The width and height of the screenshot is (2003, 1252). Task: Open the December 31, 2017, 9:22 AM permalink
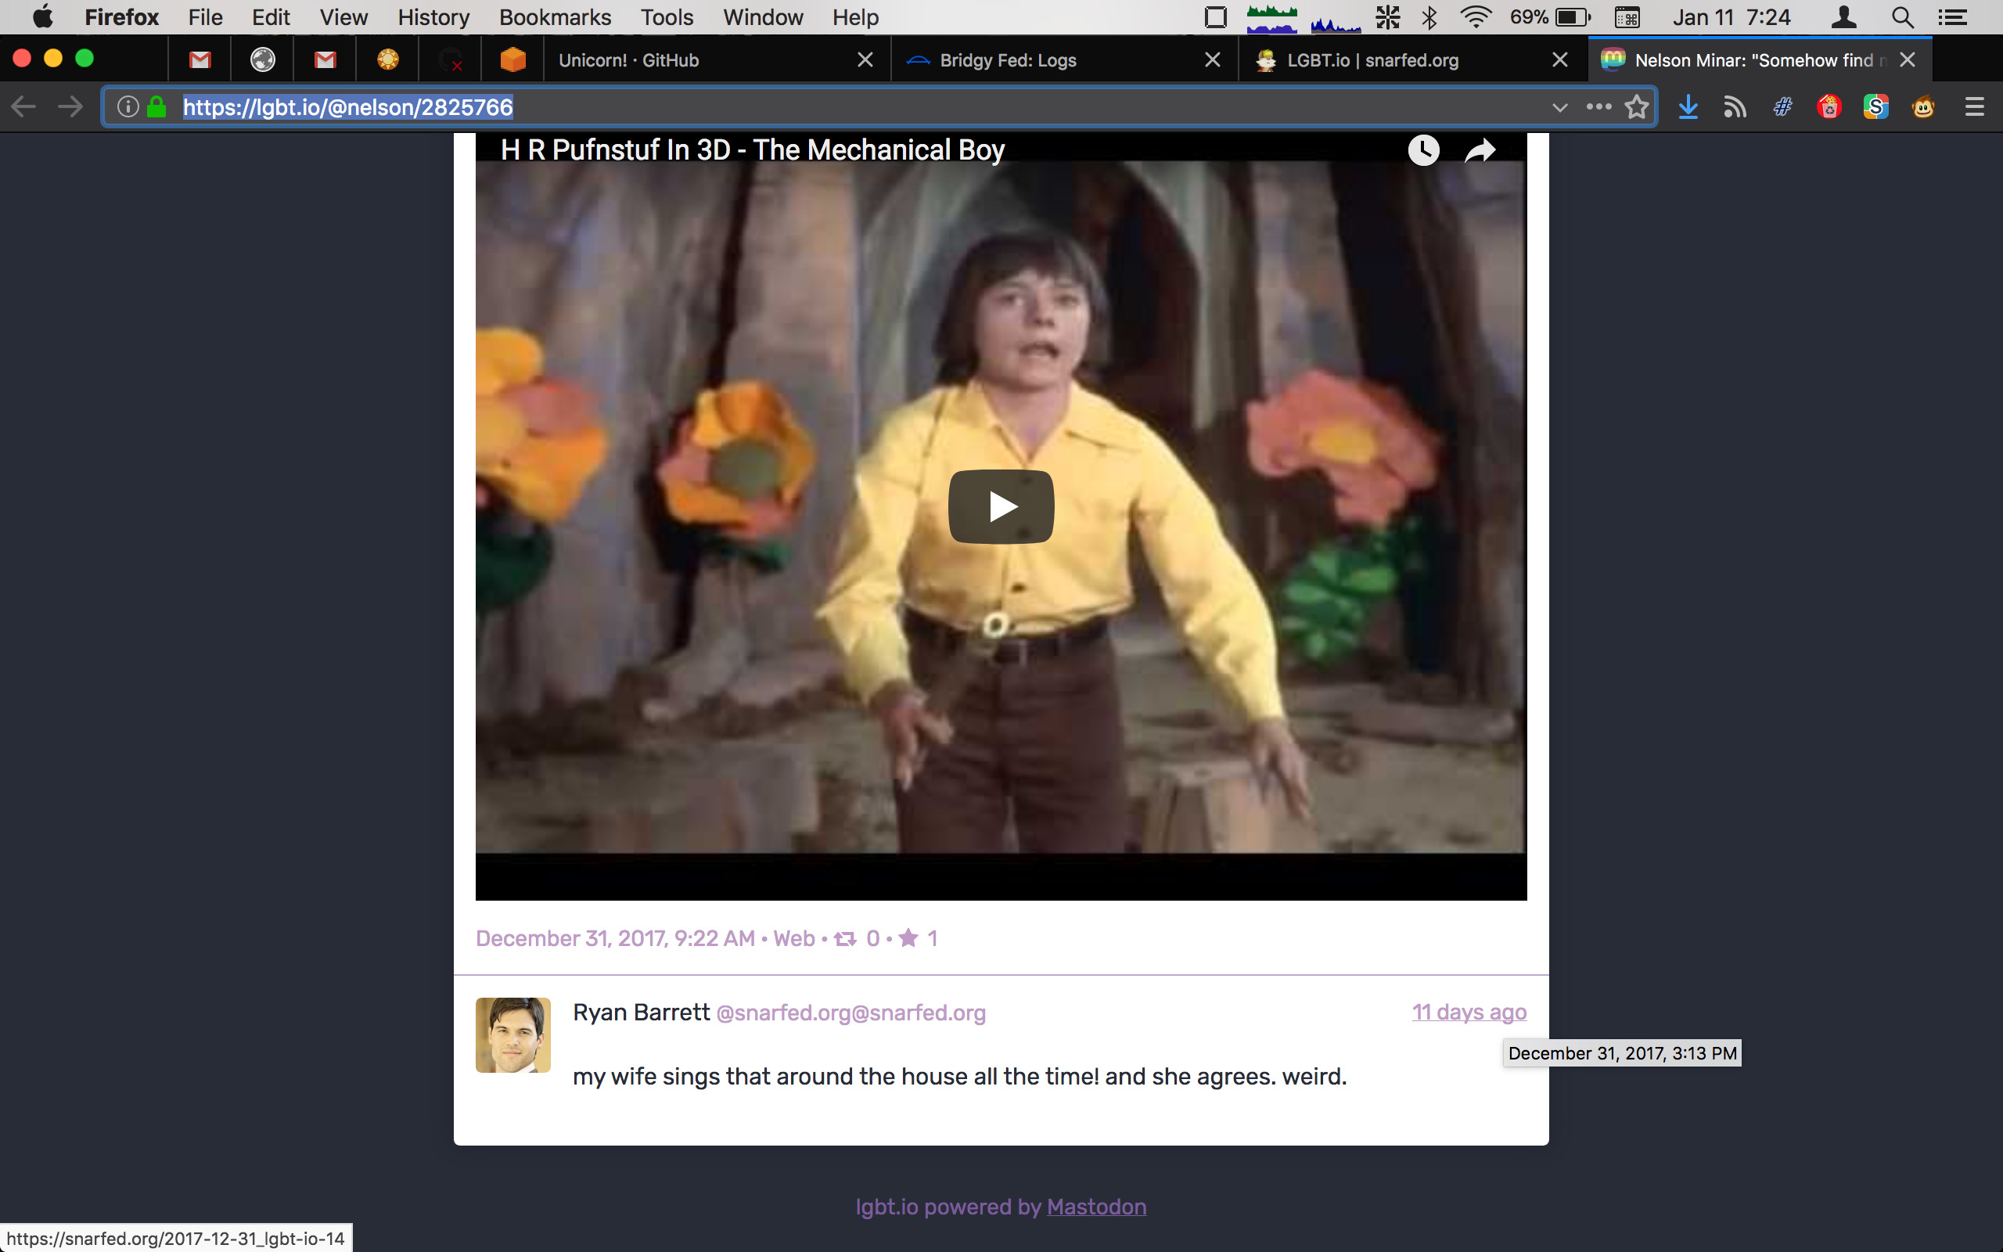pyautogui.click(x=615, y=938)
